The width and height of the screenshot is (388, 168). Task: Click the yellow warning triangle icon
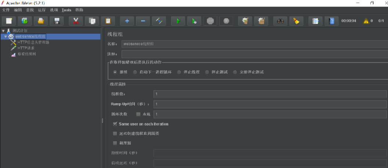pos(366,21)
